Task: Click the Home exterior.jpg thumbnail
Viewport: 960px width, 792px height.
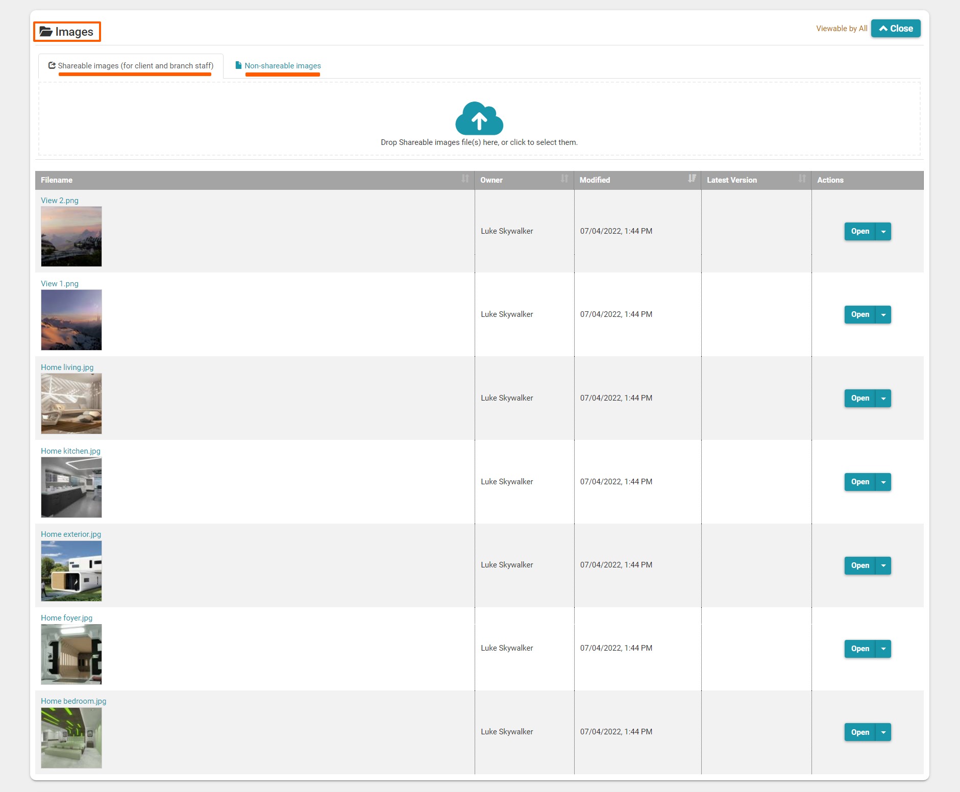Action: tap(71, 571)
